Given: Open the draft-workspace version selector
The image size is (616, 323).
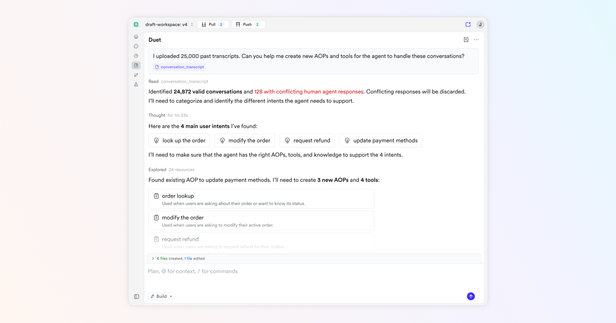Looking at the screenshot, I should click(169, 24).
